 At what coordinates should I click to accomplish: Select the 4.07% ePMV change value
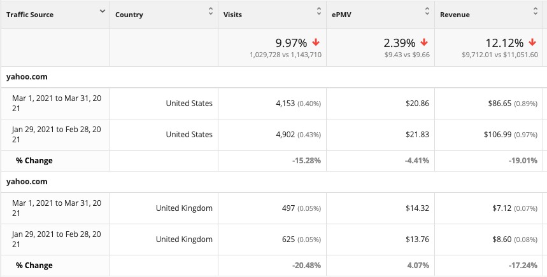pos(418,266)
